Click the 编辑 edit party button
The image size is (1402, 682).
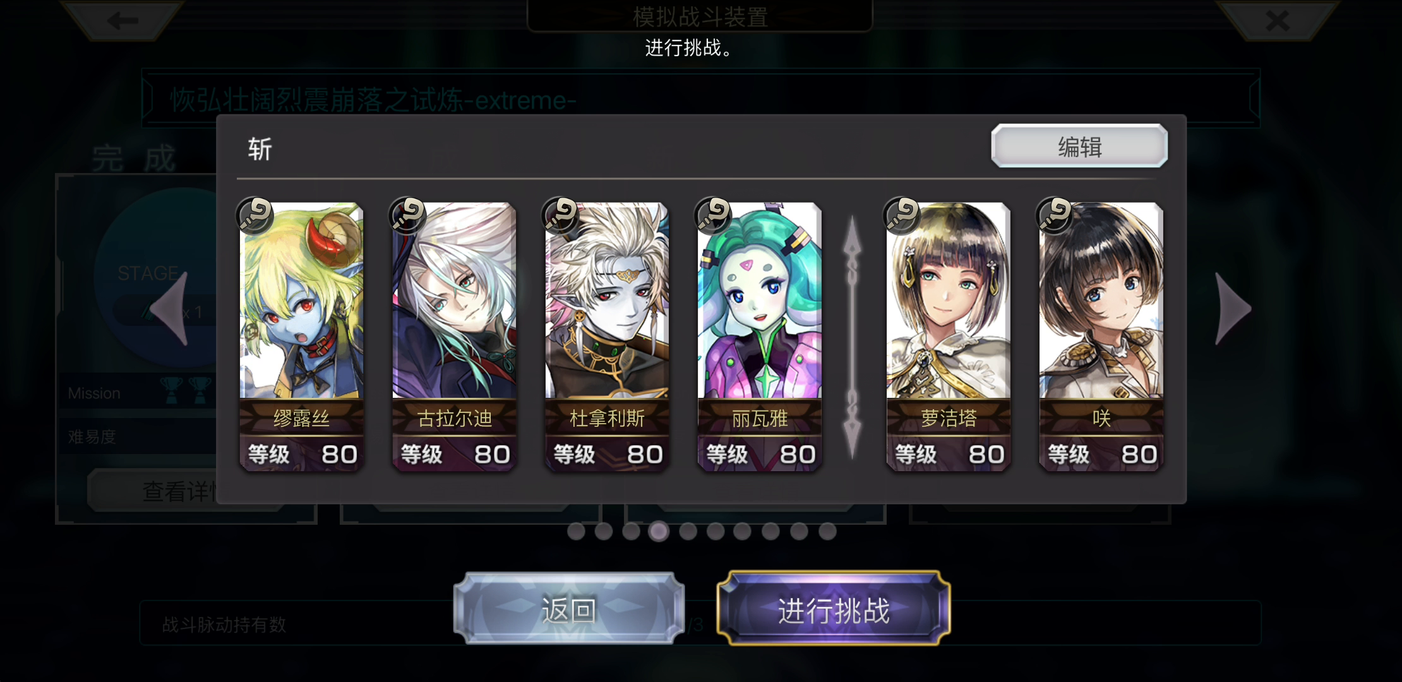1079,147
